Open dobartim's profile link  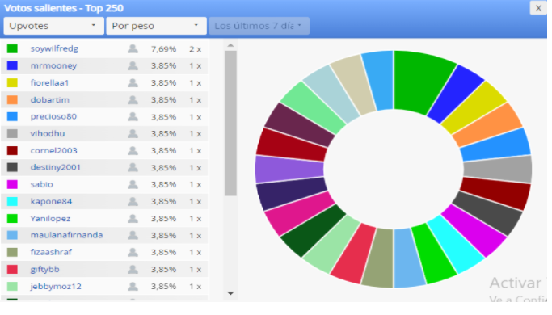pos(49,99)
